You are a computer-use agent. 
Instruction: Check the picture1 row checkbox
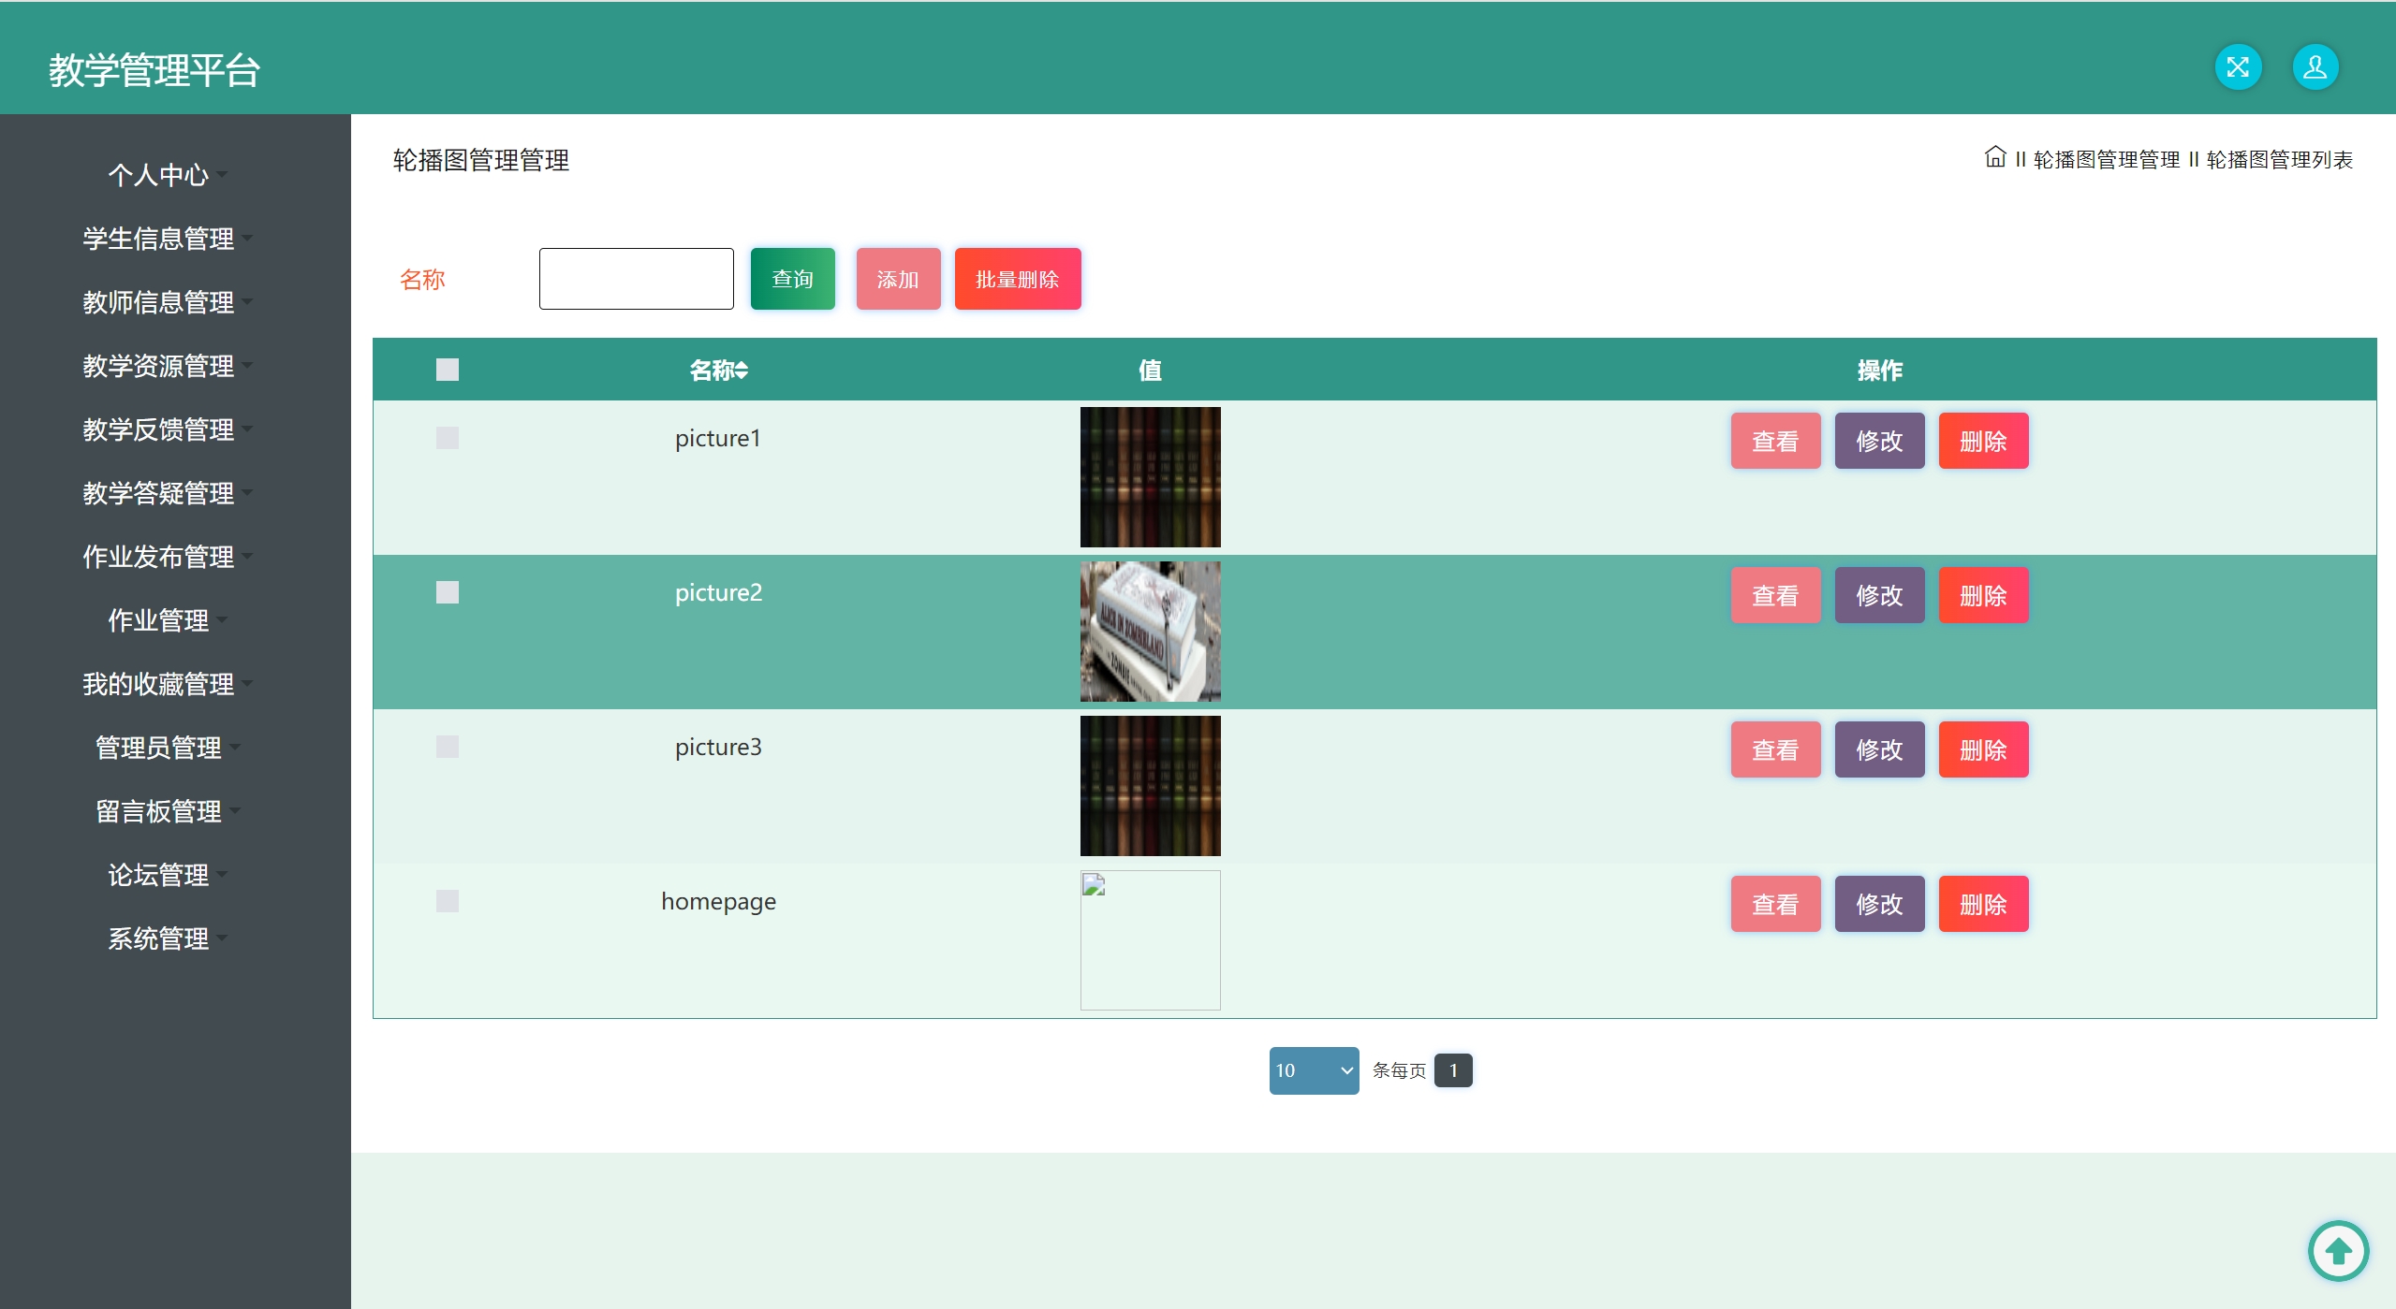tap(448, 438)
